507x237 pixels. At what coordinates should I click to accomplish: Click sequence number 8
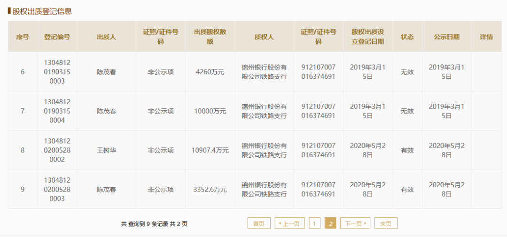click(x=23, y=150)
